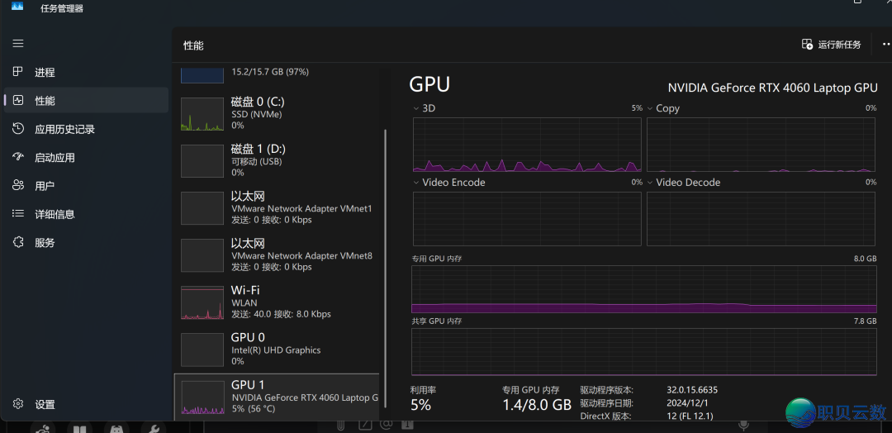Click the 共享 GPU 内存 graph
Viewport: 892px width, 433px height.
click(x=644, y=352)
